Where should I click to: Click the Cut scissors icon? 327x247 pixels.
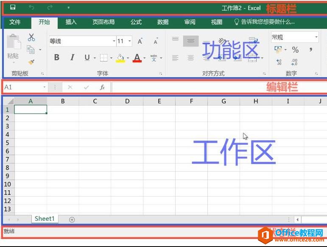point(31,38)
